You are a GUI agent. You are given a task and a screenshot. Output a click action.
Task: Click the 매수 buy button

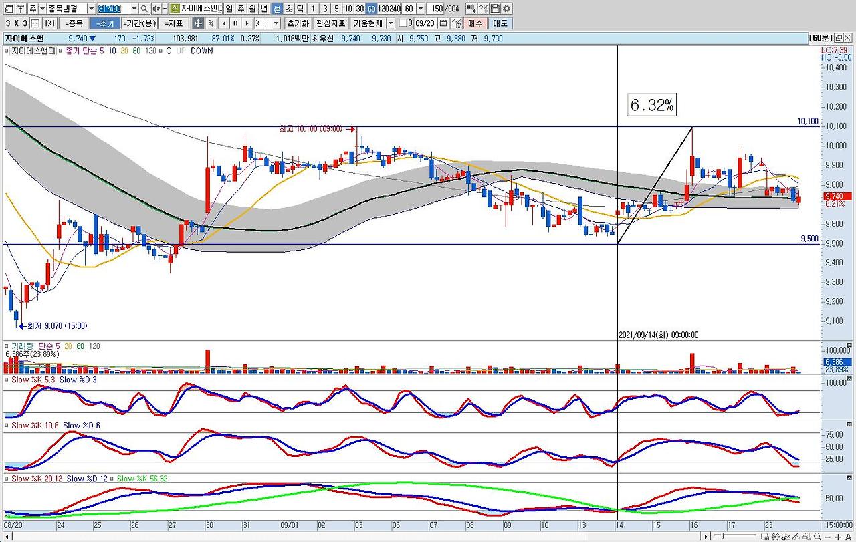coord(475,23)
